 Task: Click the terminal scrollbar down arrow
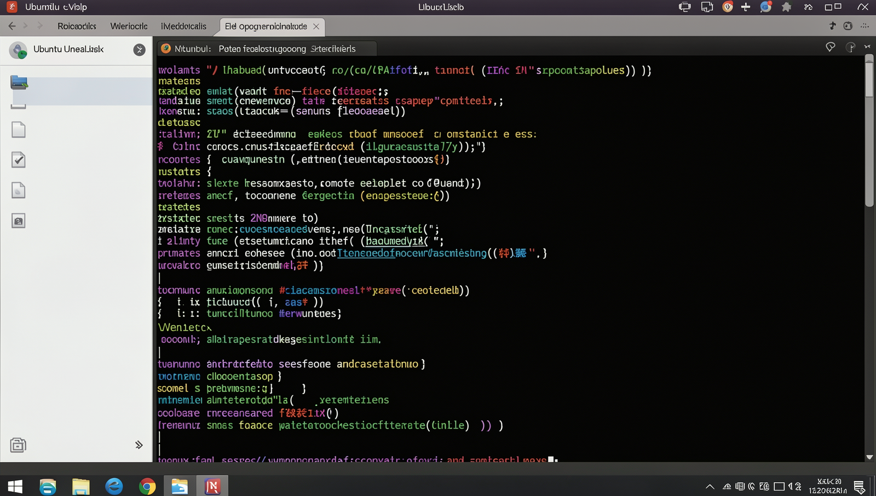click(x=869, y=457)
